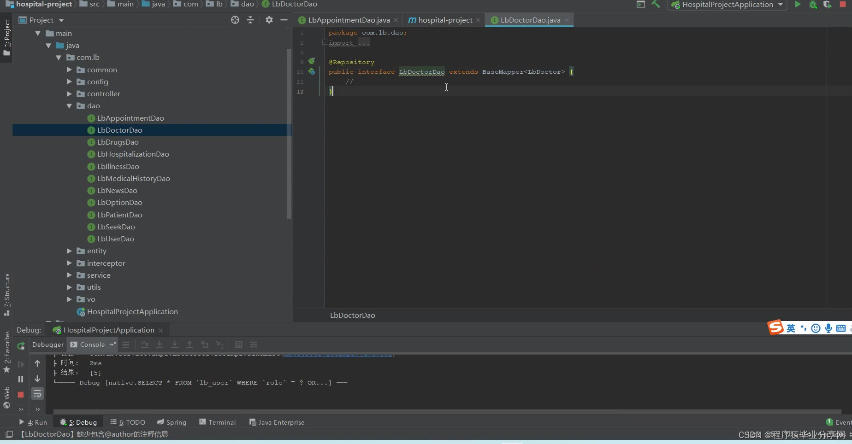Viewport: 852px width, 444px height.
Task: Toggle soft-wrap in console
Action: (x=37, y=394)
